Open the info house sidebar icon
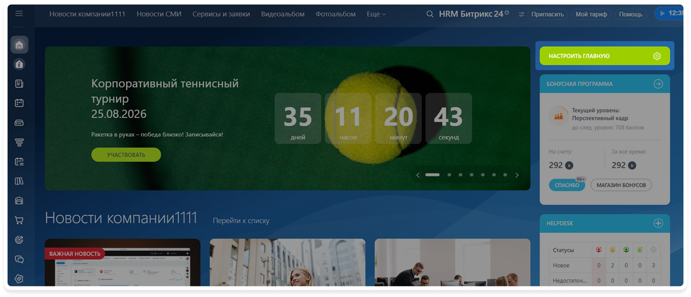This screenshot has height=297, width=691. (19, 64)
